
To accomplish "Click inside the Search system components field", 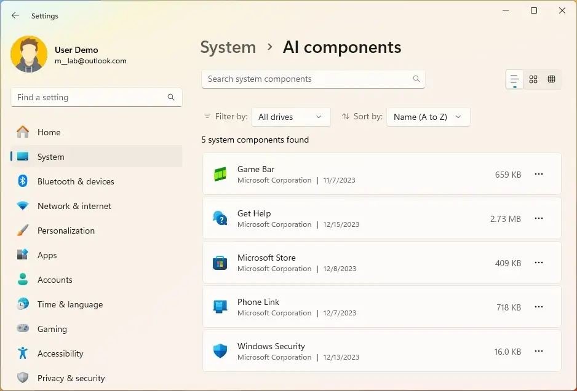I will [x=308, y=79].
